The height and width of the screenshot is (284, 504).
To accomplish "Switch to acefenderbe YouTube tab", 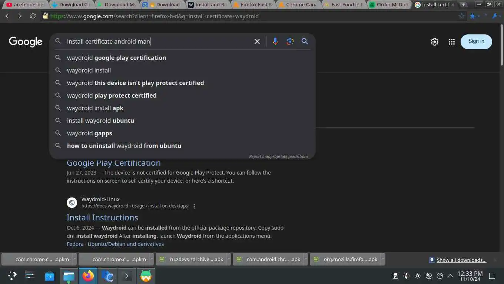I will tap(25, 4).
